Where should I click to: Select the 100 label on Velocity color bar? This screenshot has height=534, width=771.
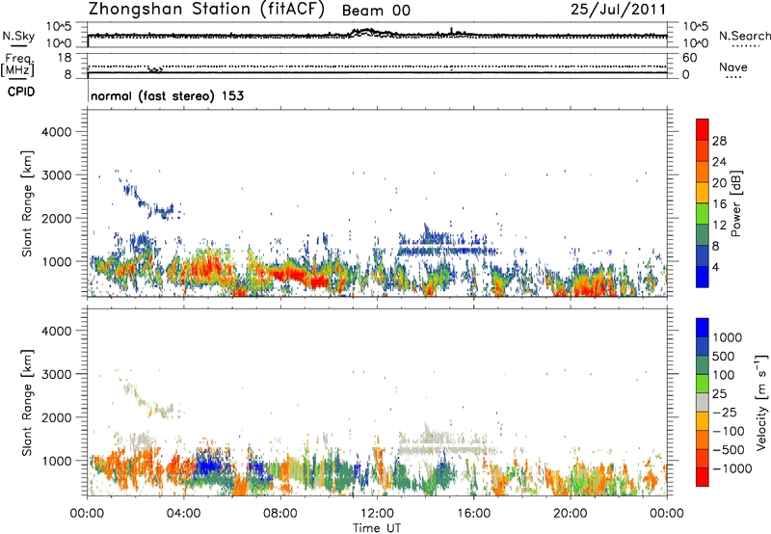(x=724, y=375)
